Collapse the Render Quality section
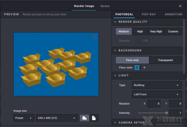This screenshot has width=187, height=127. click(115, 22)
